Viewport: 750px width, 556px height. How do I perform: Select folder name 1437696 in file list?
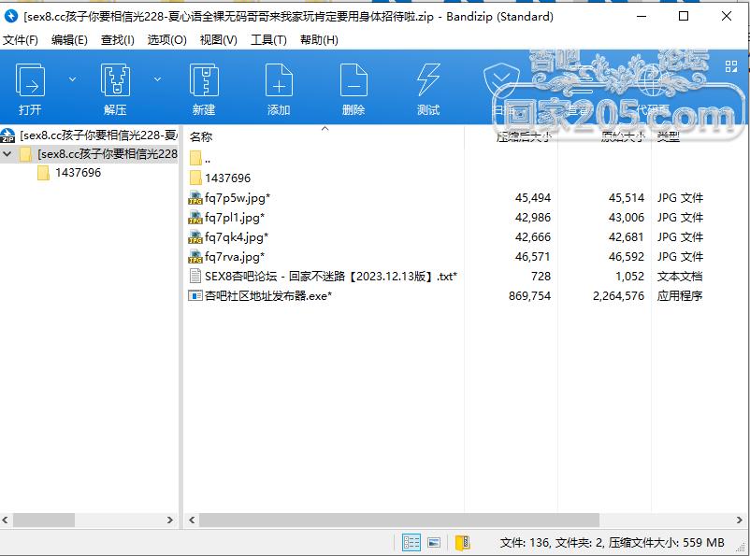pyautogui.click(x=227, y=178)
